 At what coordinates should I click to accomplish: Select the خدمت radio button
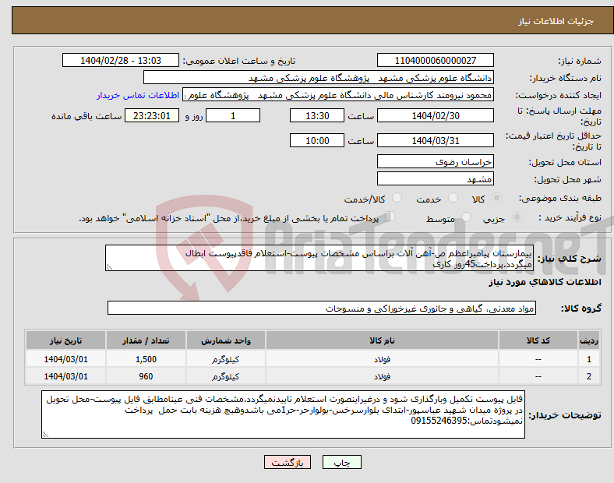[x=453, y=198]
